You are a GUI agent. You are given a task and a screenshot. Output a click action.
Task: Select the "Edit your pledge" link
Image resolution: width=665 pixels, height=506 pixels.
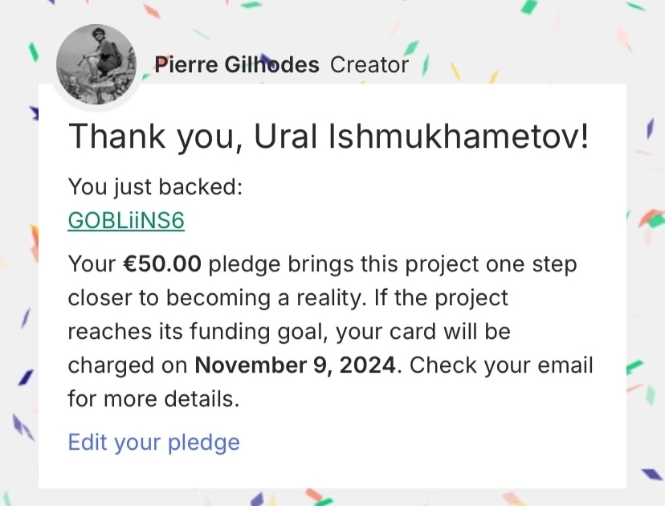(x=153, y=442)
